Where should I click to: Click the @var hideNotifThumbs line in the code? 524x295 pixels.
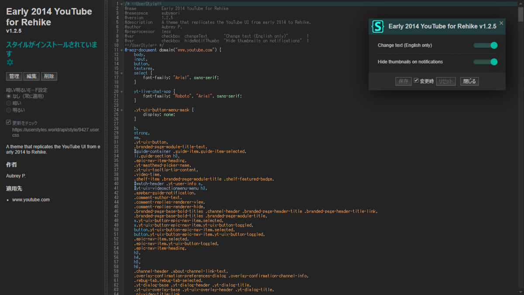click(x=217, y=41)
